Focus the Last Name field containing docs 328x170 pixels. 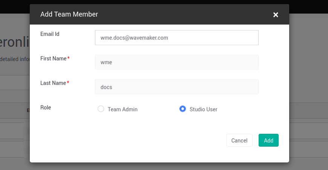coord(176,87)
